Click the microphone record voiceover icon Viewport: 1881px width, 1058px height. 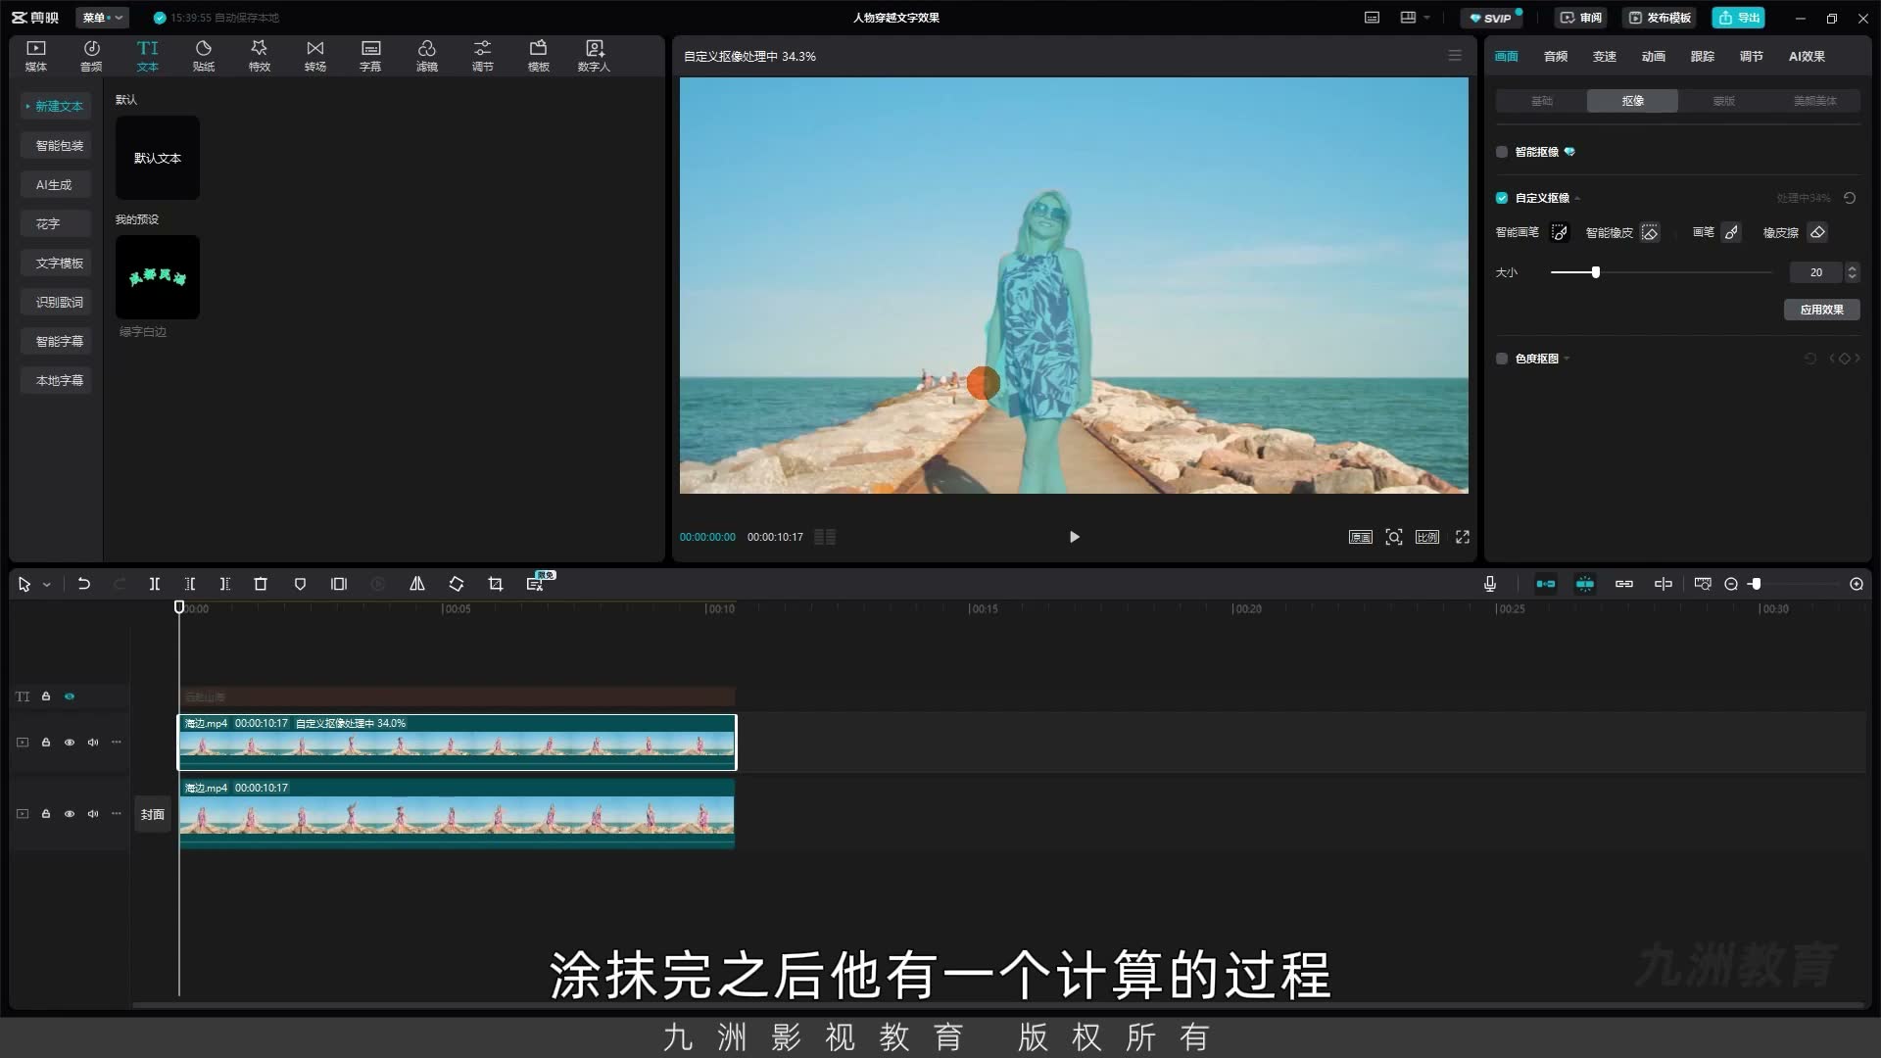pos(1490,584)
